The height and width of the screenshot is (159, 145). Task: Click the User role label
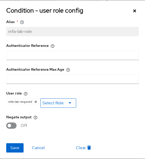tap(14, 93)
